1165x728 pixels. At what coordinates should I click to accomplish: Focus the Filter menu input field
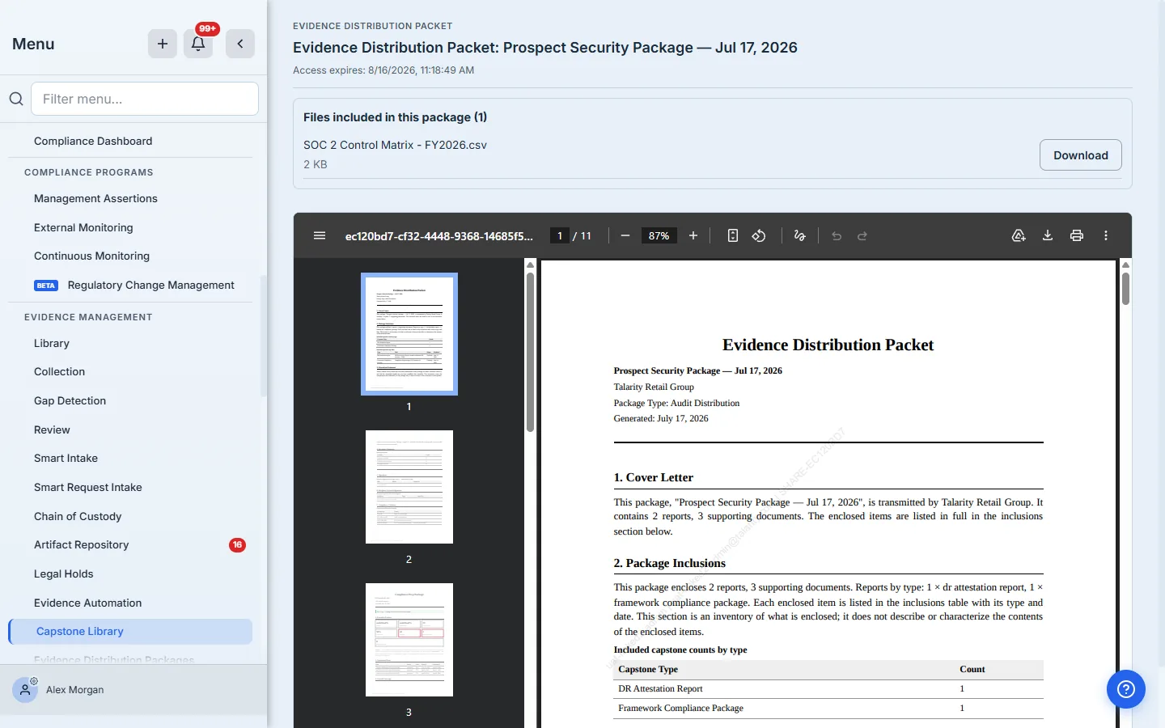coord(145,99)
